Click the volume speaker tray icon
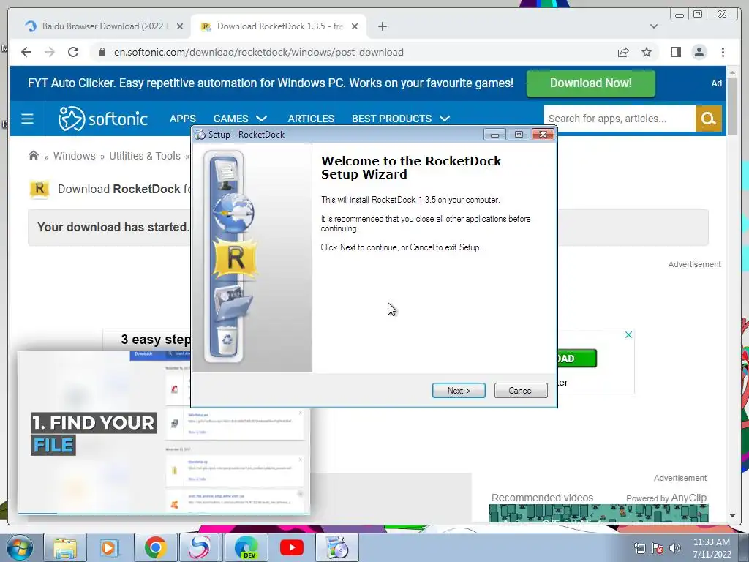749x562 pixels. click(x=674, y=548)
